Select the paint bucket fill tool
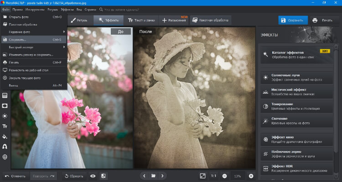The height and width of the screenshot is (182, 342). (x=5, y=136)
